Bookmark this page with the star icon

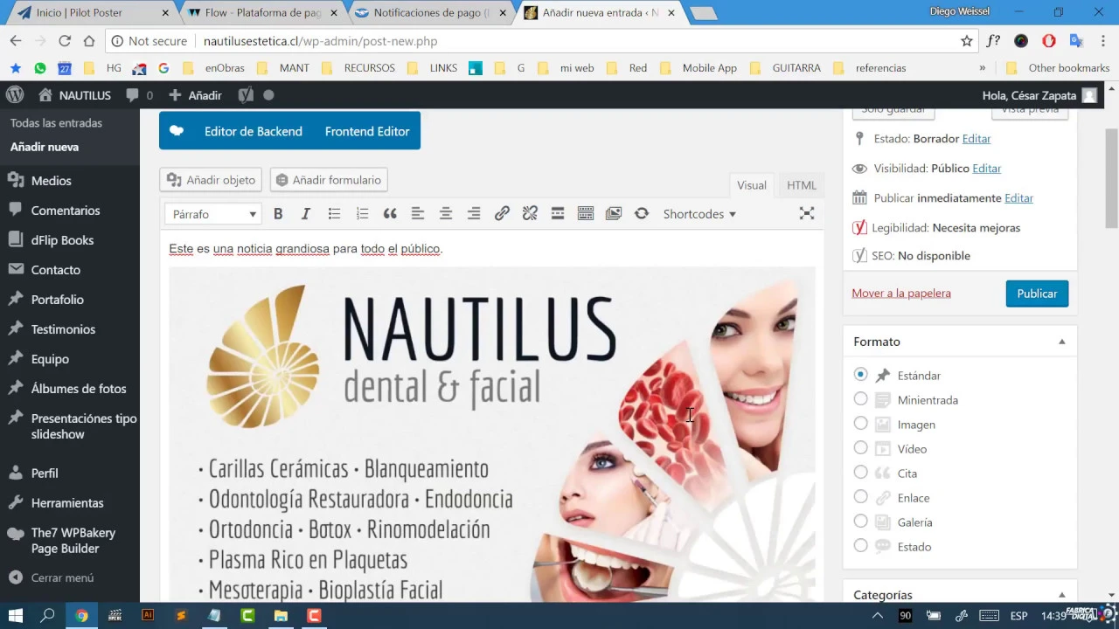966,41
